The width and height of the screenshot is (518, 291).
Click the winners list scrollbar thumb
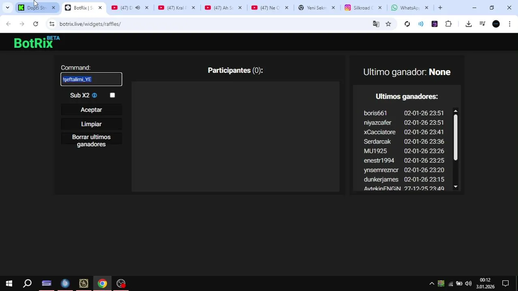click(x=456, y=137)
